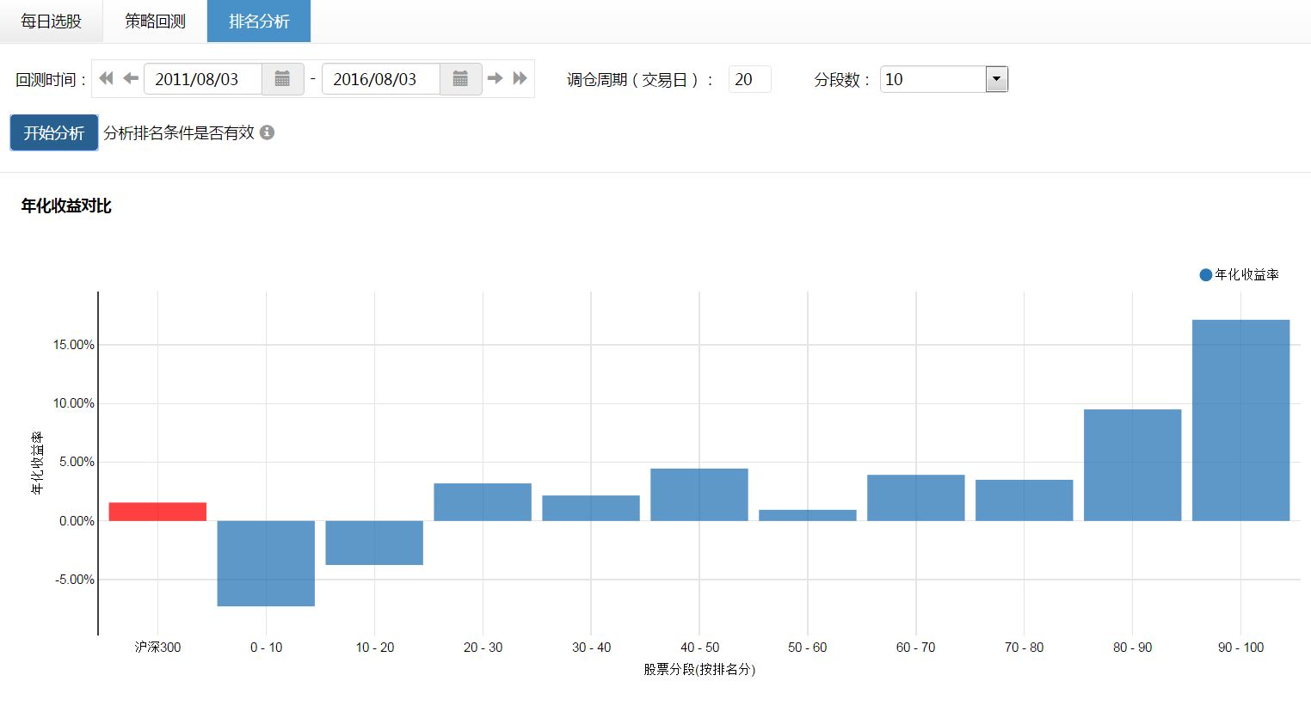
Task: Switch to the 每日选股 tab
Action: [x=51, y=21]
